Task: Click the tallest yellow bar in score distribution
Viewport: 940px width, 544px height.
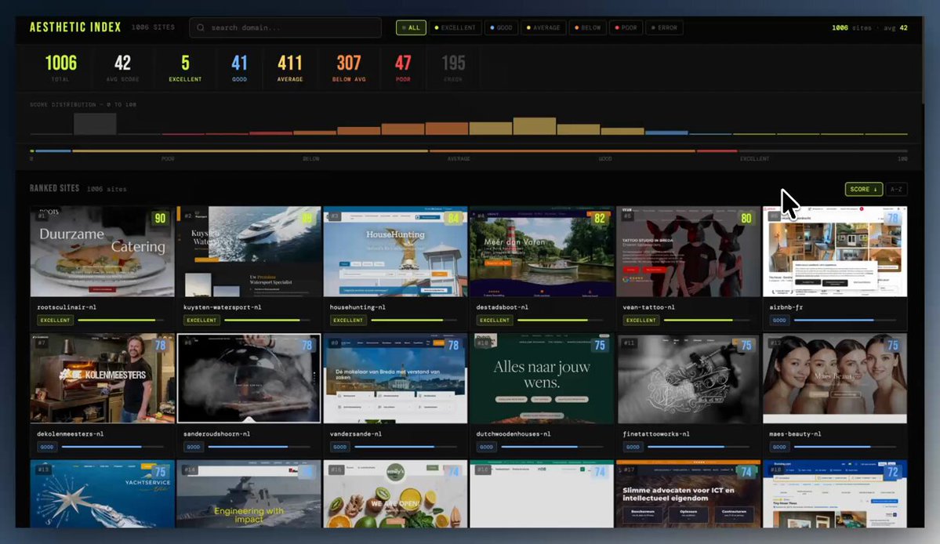Action: coord(534,126)
